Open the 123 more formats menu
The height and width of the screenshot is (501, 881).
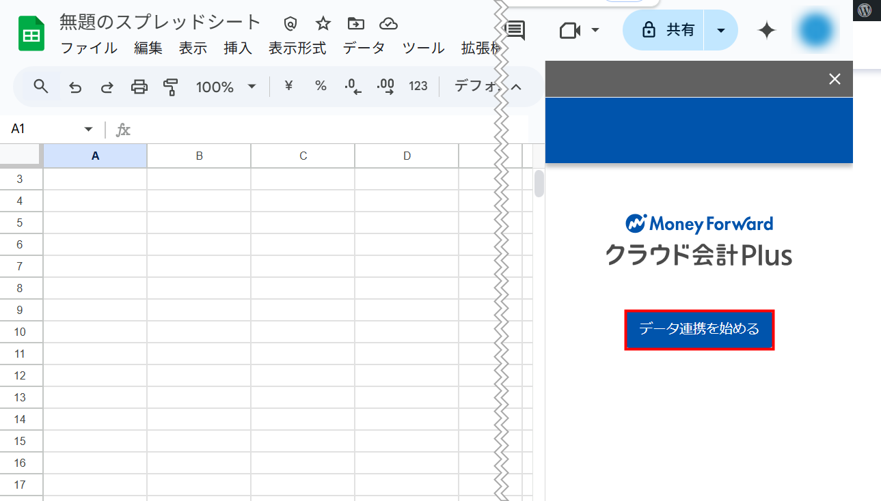418,86
